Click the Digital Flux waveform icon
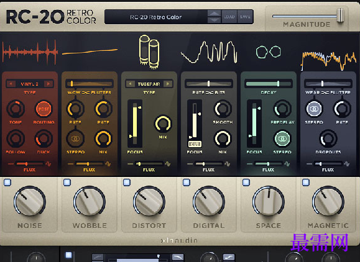 point(228,164)
